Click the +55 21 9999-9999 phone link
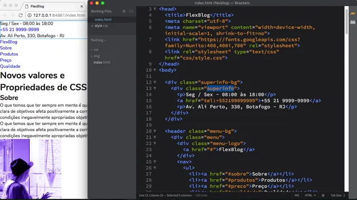Viewport: 357px width, 200px height. (x=20, y=29)
